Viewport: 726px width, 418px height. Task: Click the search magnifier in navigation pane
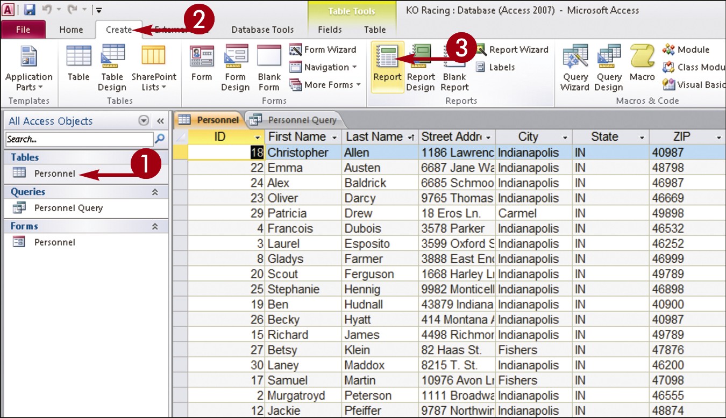coord(160,139)
